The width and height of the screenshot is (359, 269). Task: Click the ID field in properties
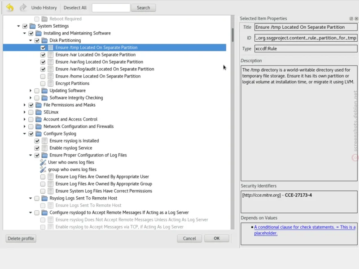[x=306, y=38]
